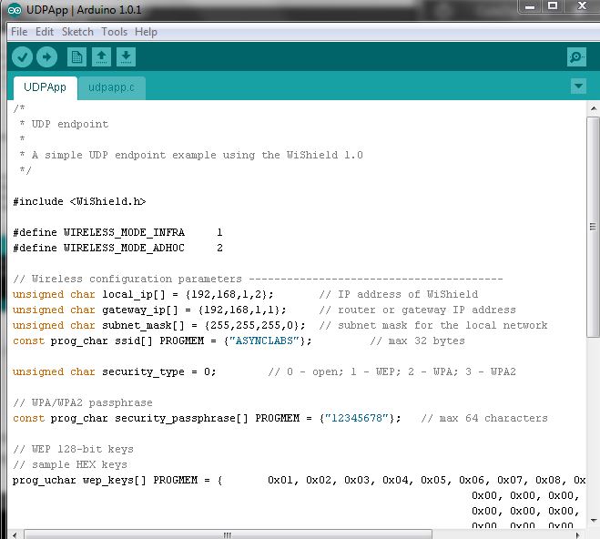
Task: Open the Help menu
Action: pyautogui.click(x=146, y=32)
